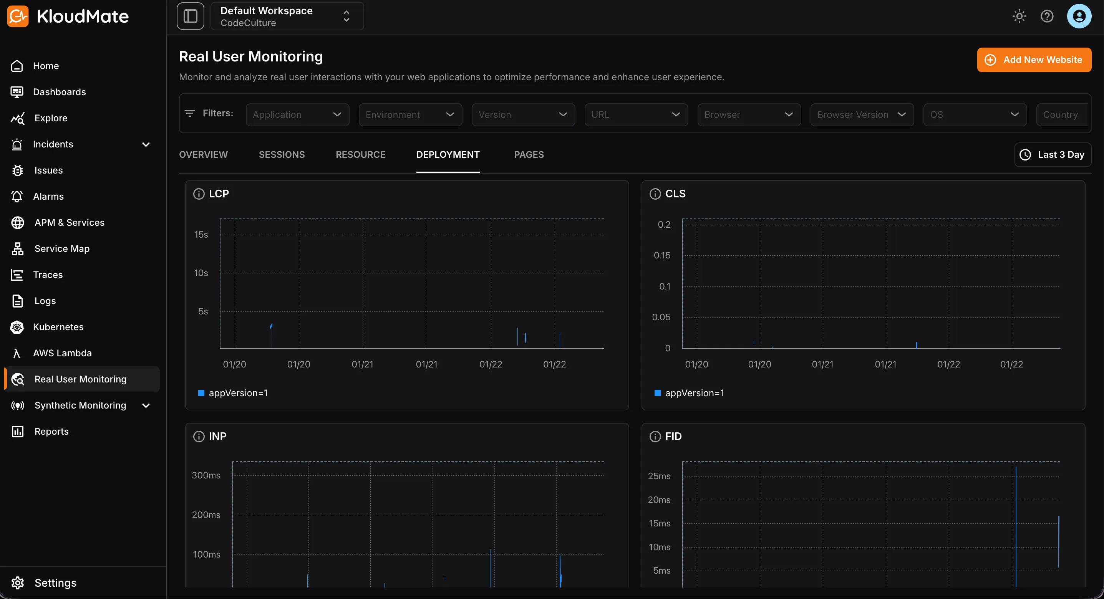Click the Explore chart icon

pyautogui.click(x=17, y=118)
